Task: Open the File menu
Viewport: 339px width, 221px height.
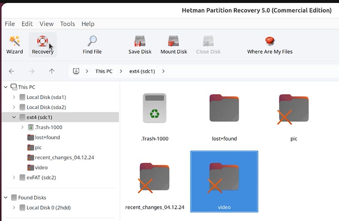Action: [x=10, y=24]
